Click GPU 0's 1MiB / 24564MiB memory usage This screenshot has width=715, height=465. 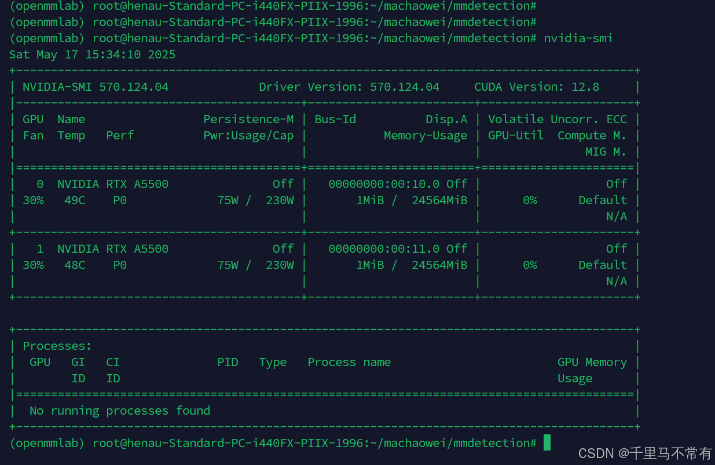[x=412, y=200]
